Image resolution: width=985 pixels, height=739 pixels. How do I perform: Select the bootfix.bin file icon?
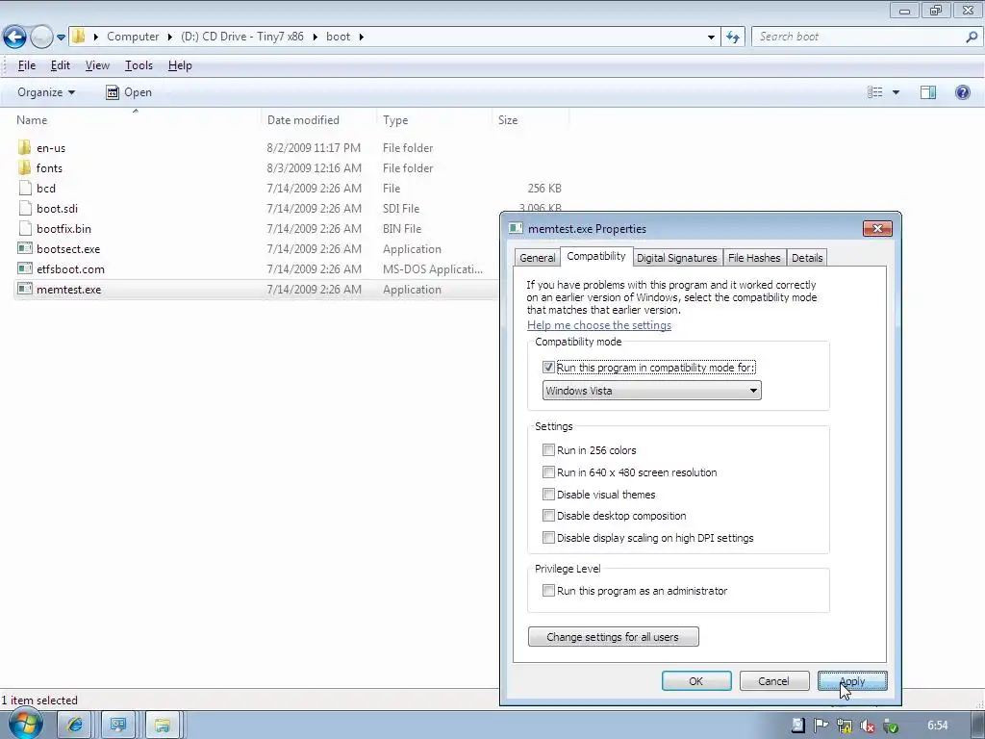[x=24, y=228]
